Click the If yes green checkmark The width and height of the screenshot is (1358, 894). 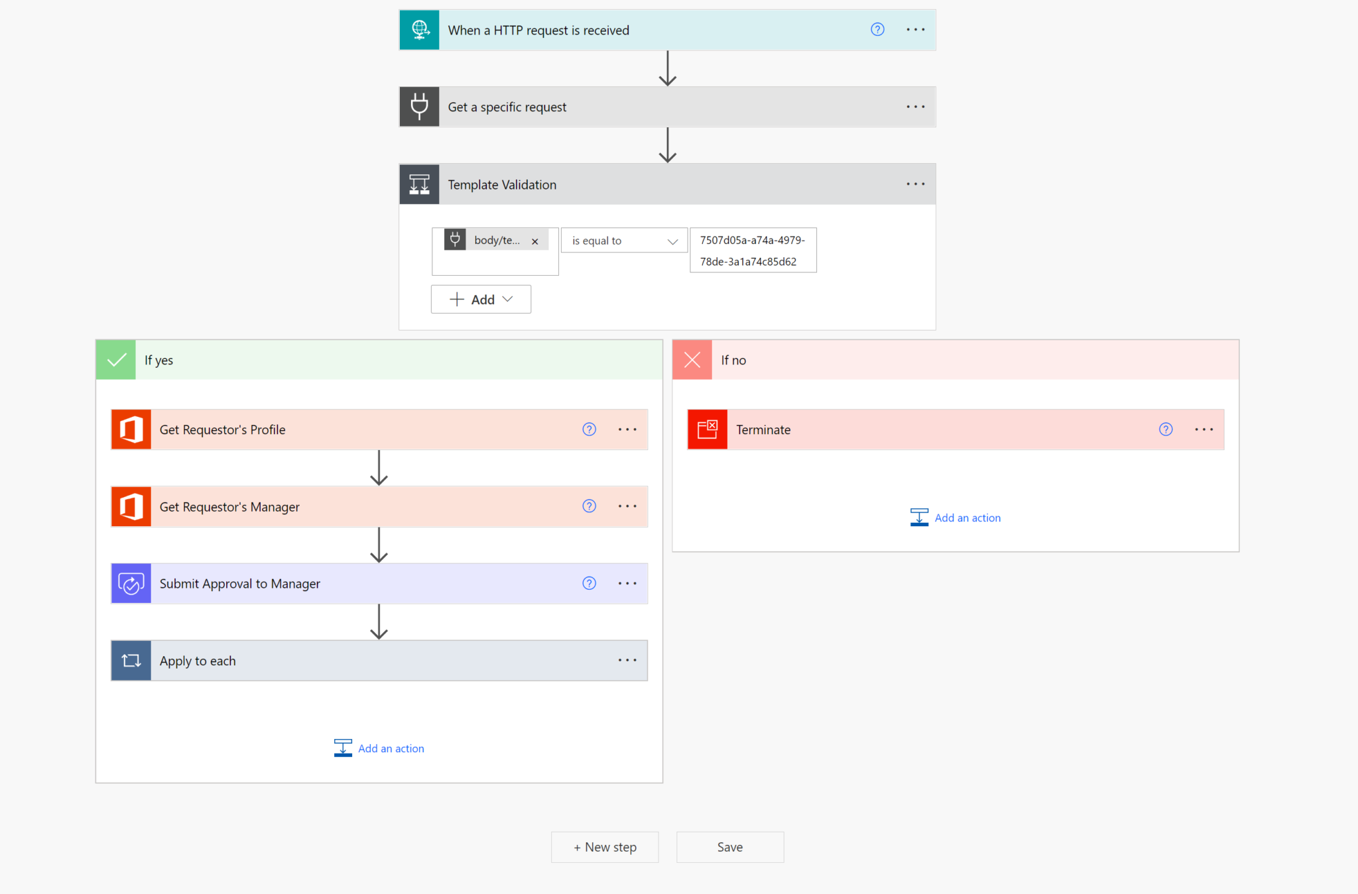(115, 359)
